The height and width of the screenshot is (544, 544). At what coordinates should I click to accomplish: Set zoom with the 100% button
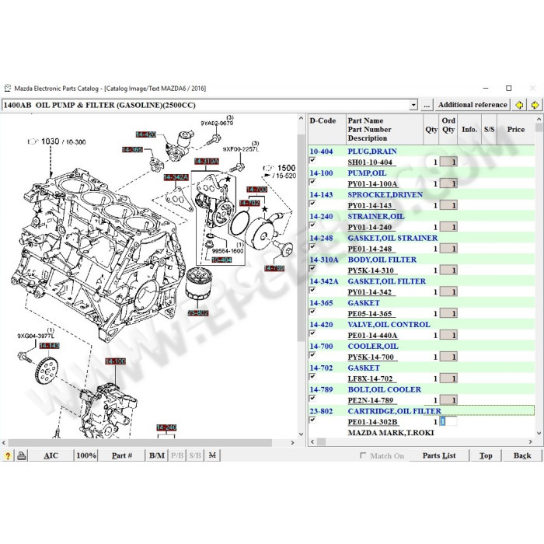coord(86,455)
